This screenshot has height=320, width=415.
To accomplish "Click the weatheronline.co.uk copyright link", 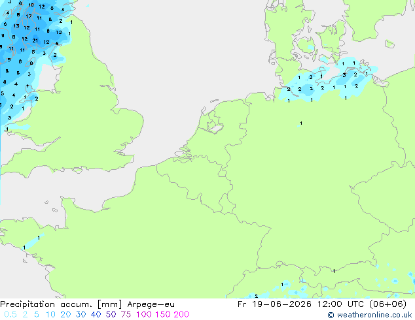I will coord(370,315).
